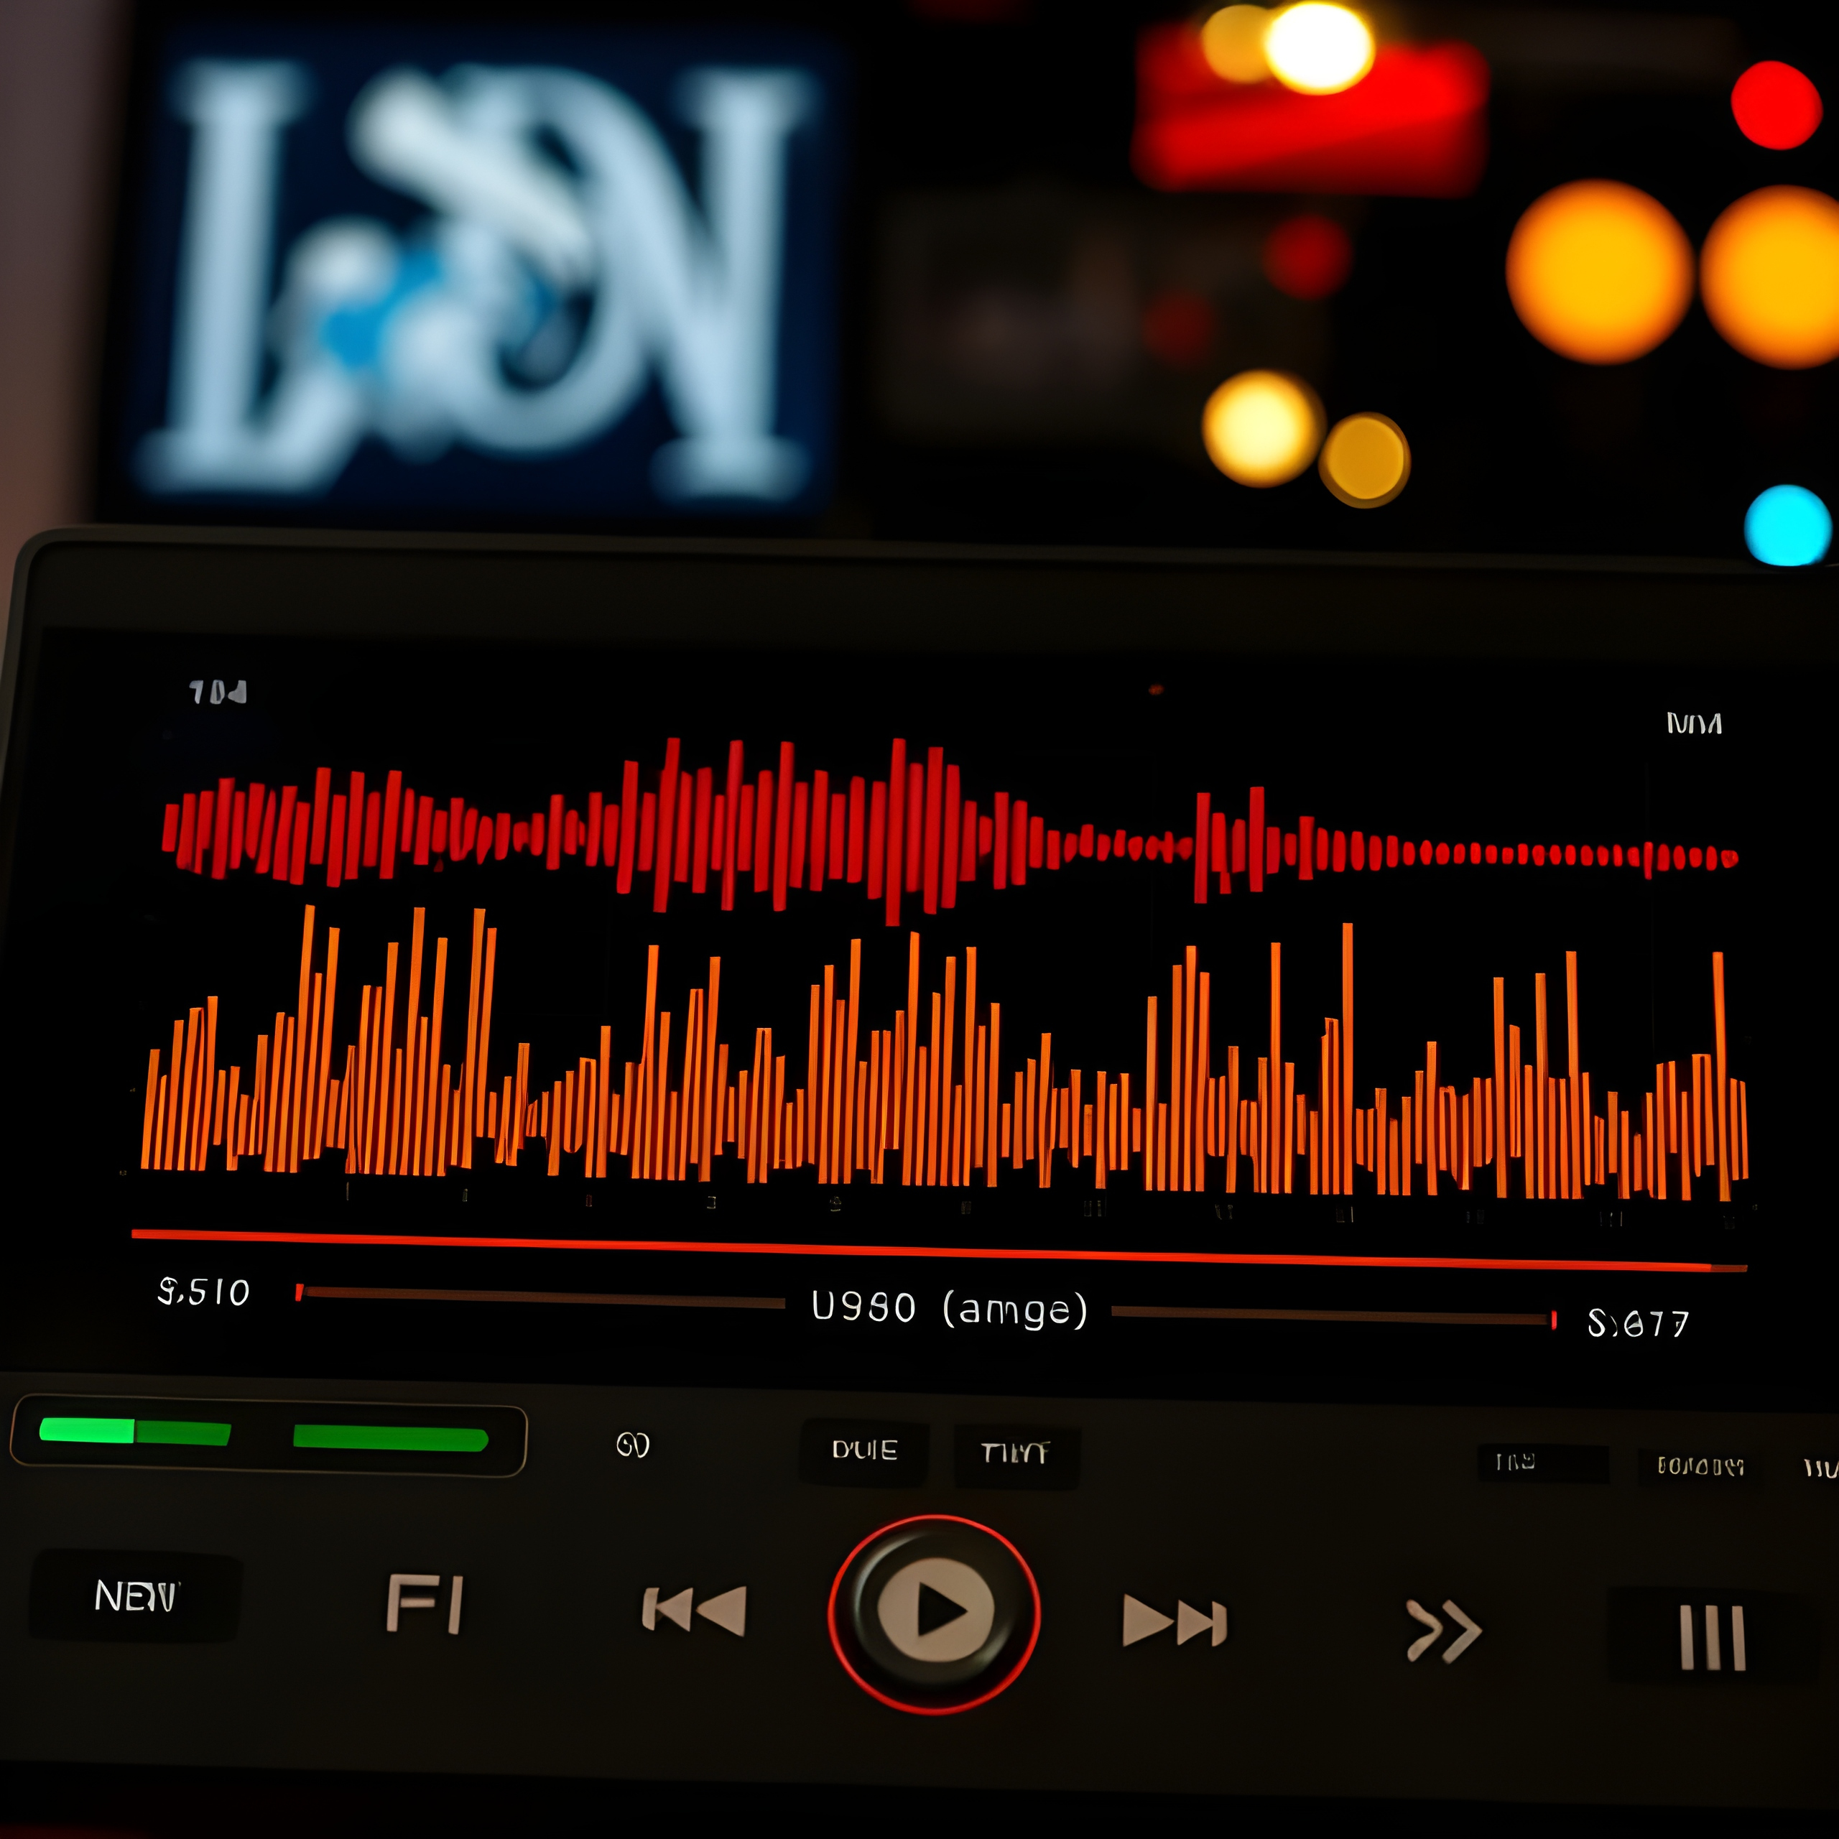Click the right range handle near S)677

coord(1553,1320)
